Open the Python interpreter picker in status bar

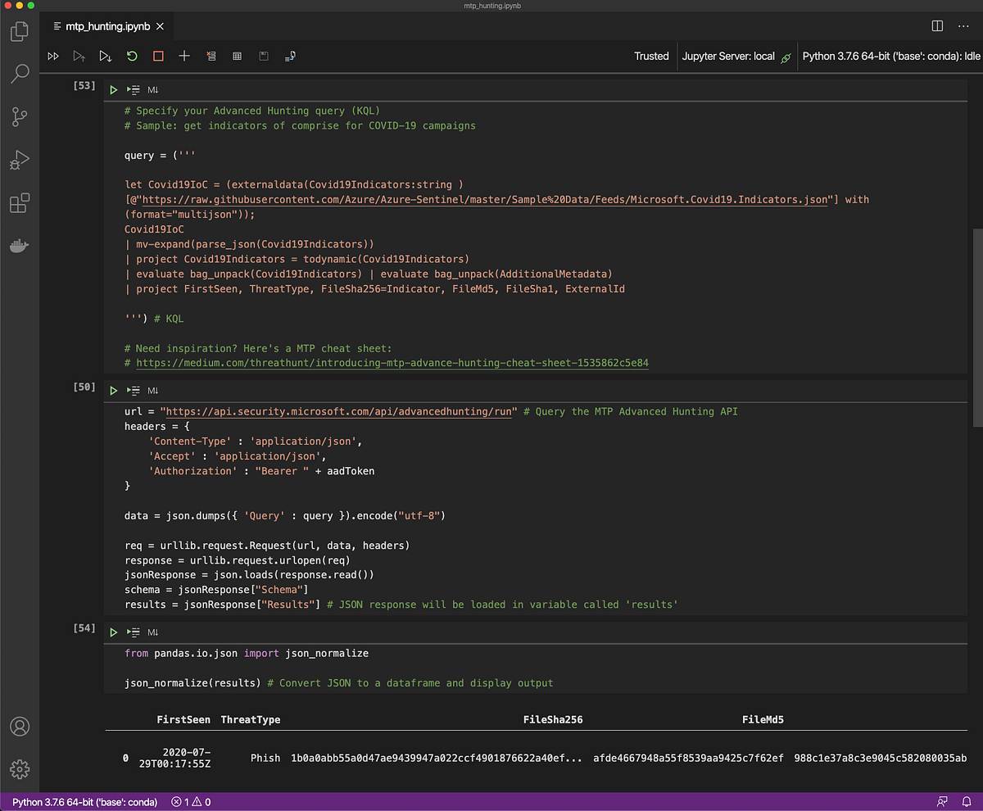82,801
